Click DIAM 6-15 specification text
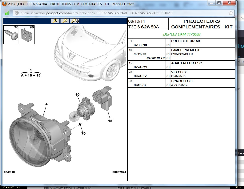 point(178,76)
